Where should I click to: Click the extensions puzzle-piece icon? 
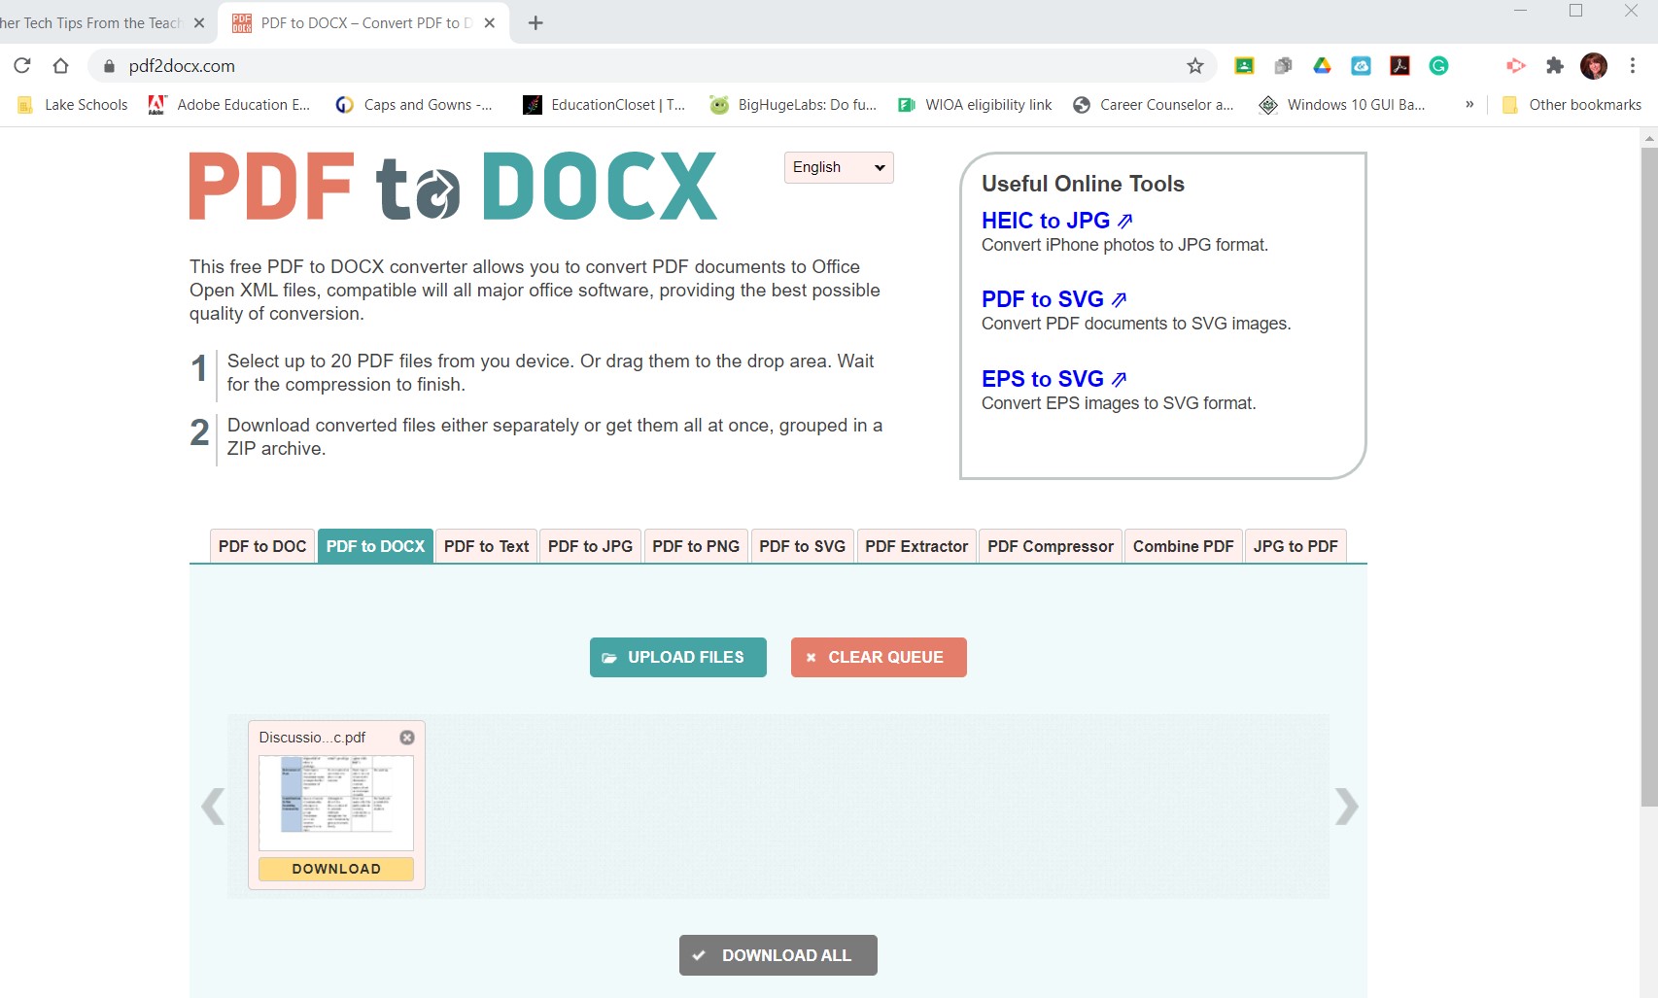click(1553, 65)
